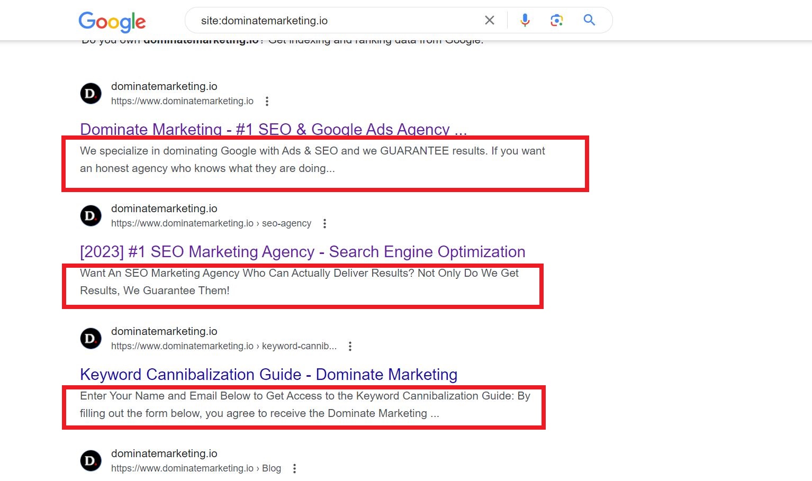The height and width of the screenshot is (481, 812).
Task: Click the magnifying glass search button
Action: click(589, 20)
